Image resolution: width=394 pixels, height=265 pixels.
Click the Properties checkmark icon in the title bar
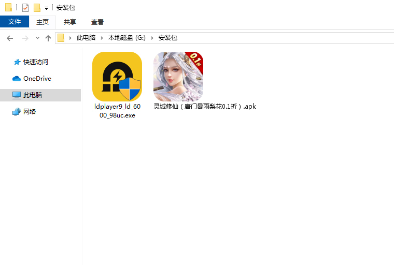tap(25, 8)
